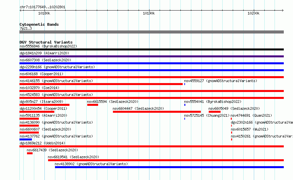Open the nsv4150261 variant label
This screenshot has height=180, width=293.
click(262, 136)
